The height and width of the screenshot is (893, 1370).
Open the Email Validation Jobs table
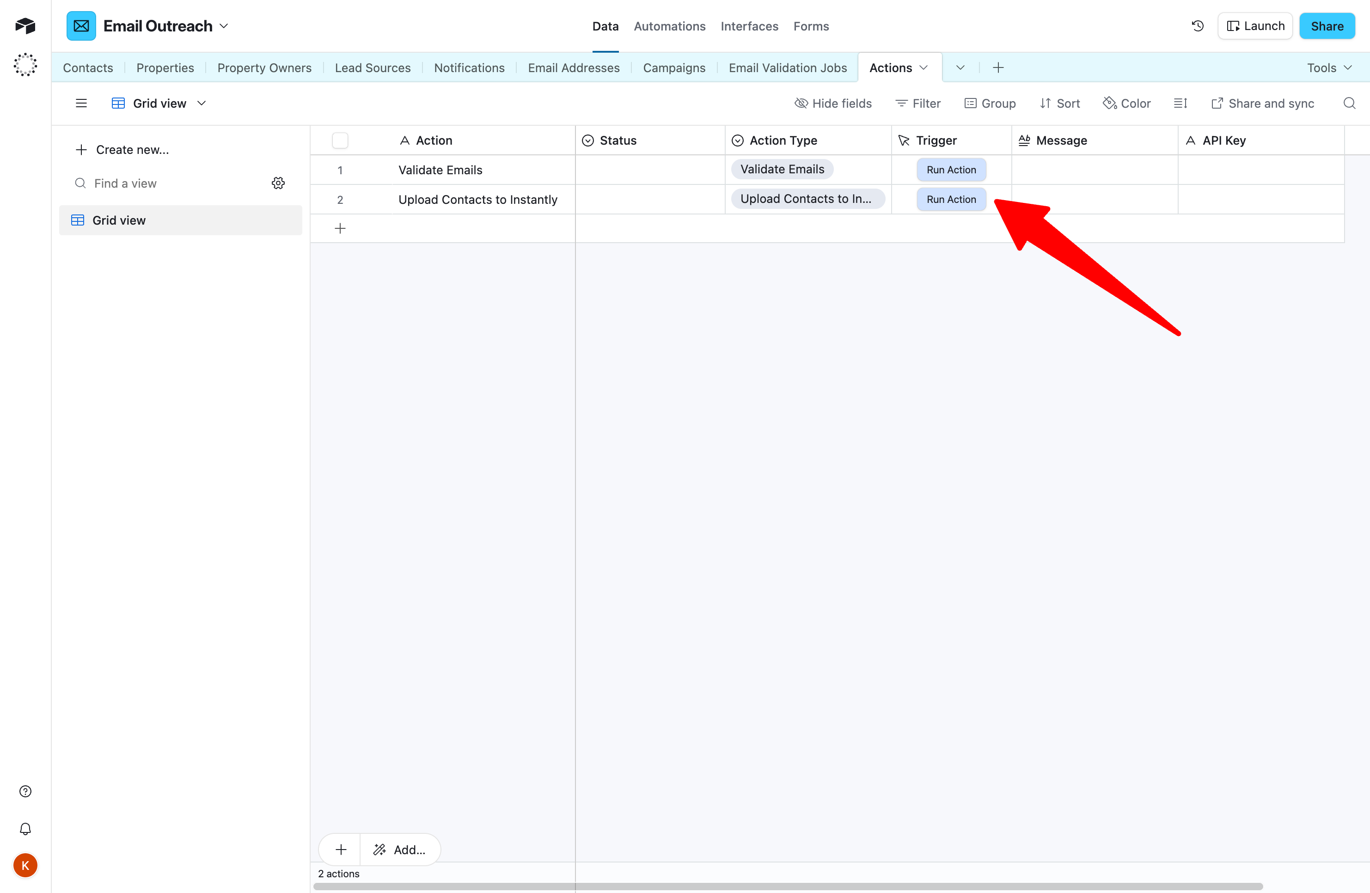(x=788, y=67)
